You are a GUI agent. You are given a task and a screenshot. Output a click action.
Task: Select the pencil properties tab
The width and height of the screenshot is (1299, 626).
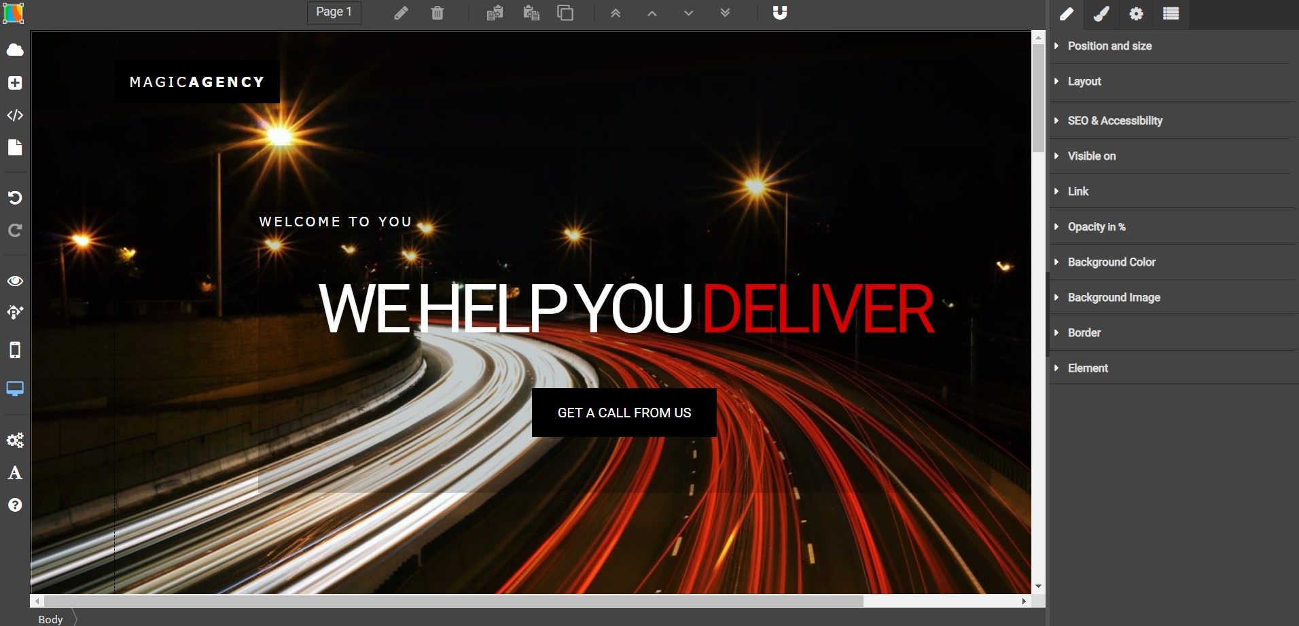click(x=1067, y=14)
